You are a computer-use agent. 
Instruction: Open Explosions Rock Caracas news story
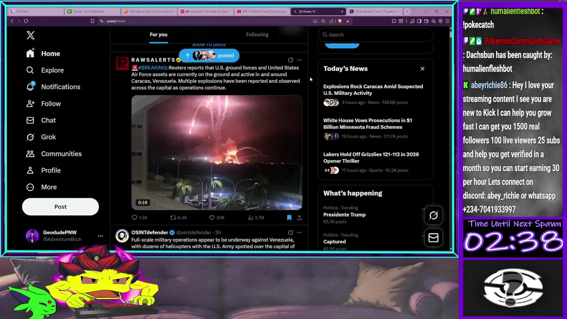(x=375, y=94)
